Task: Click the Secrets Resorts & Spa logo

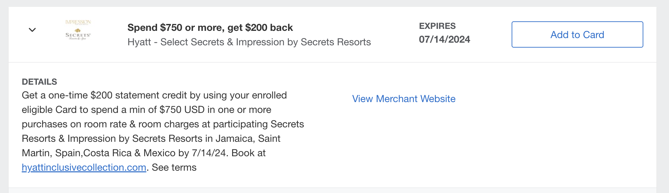Action: click(78, 31)
